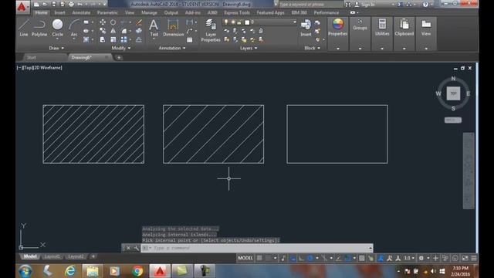Click the Explode tool icon
Screen dimensions: 494x278
click(x=139, y=31)
